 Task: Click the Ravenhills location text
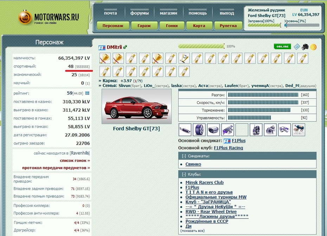click(80, 153)
